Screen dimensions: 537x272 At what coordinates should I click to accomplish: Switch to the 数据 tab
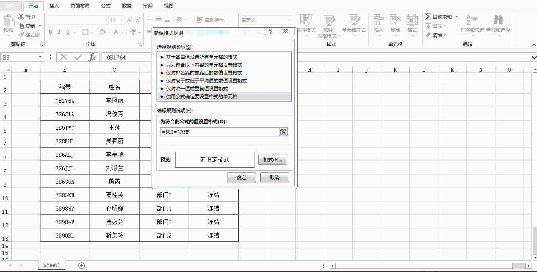coord(127,6)
